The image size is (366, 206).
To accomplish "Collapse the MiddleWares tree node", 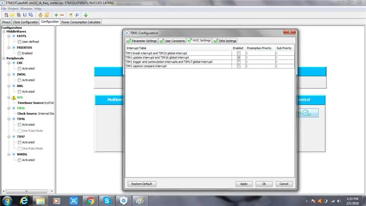I will coord(4,32).
